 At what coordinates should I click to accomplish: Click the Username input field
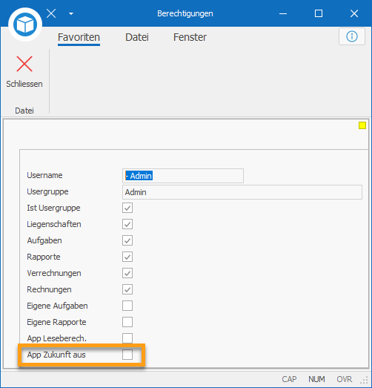click(x=183, y=176)
